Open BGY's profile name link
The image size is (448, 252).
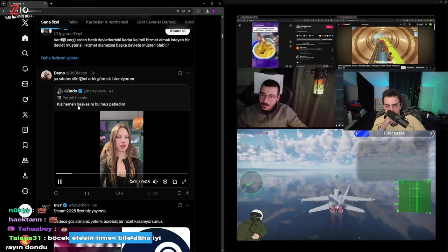coord(58,205)
